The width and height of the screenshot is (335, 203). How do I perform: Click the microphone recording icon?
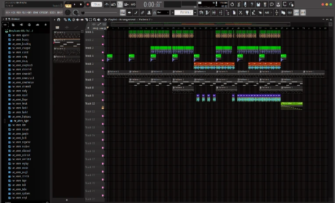tap(245, 4)
